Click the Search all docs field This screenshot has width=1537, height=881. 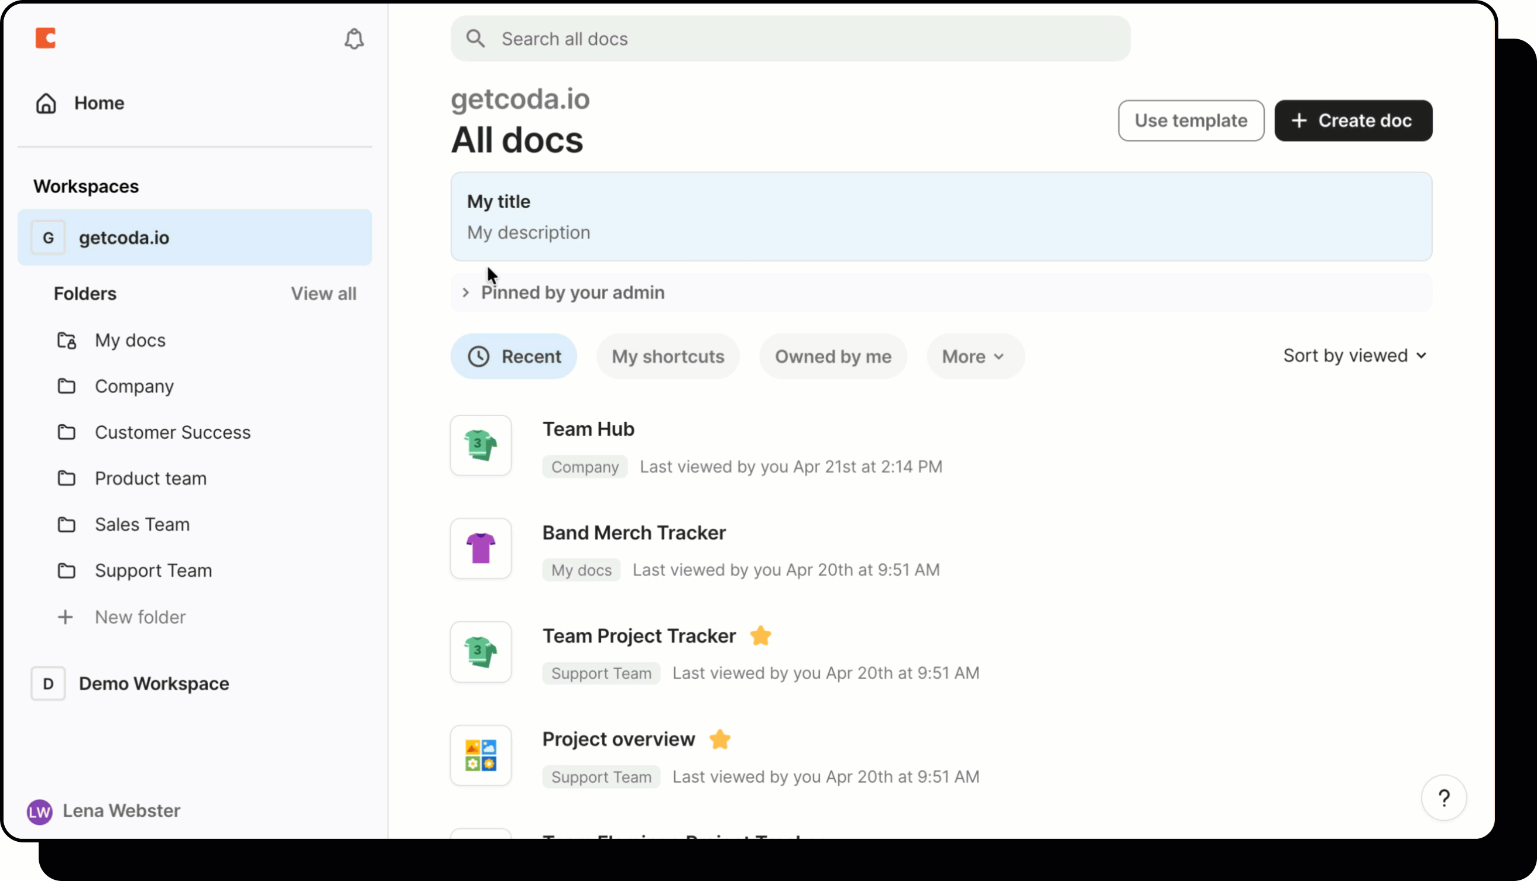pos(790,39)
